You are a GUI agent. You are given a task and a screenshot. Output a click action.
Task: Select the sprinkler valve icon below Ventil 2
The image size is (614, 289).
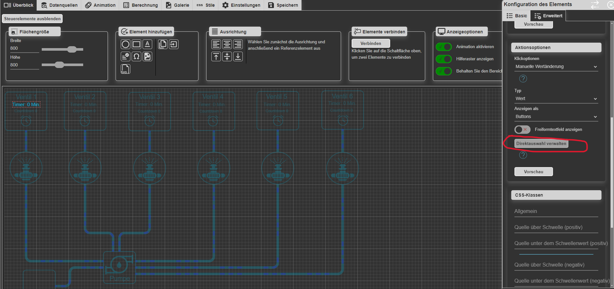85,168
